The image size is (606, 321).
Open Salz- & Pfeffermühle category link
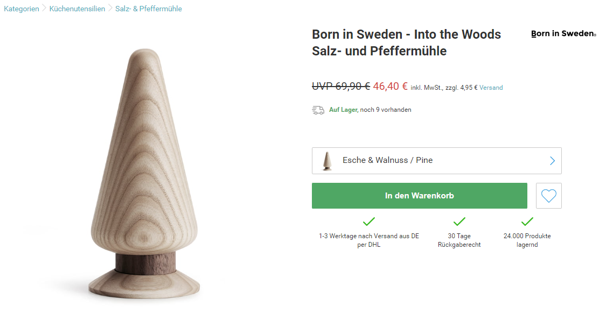point(149,9)
